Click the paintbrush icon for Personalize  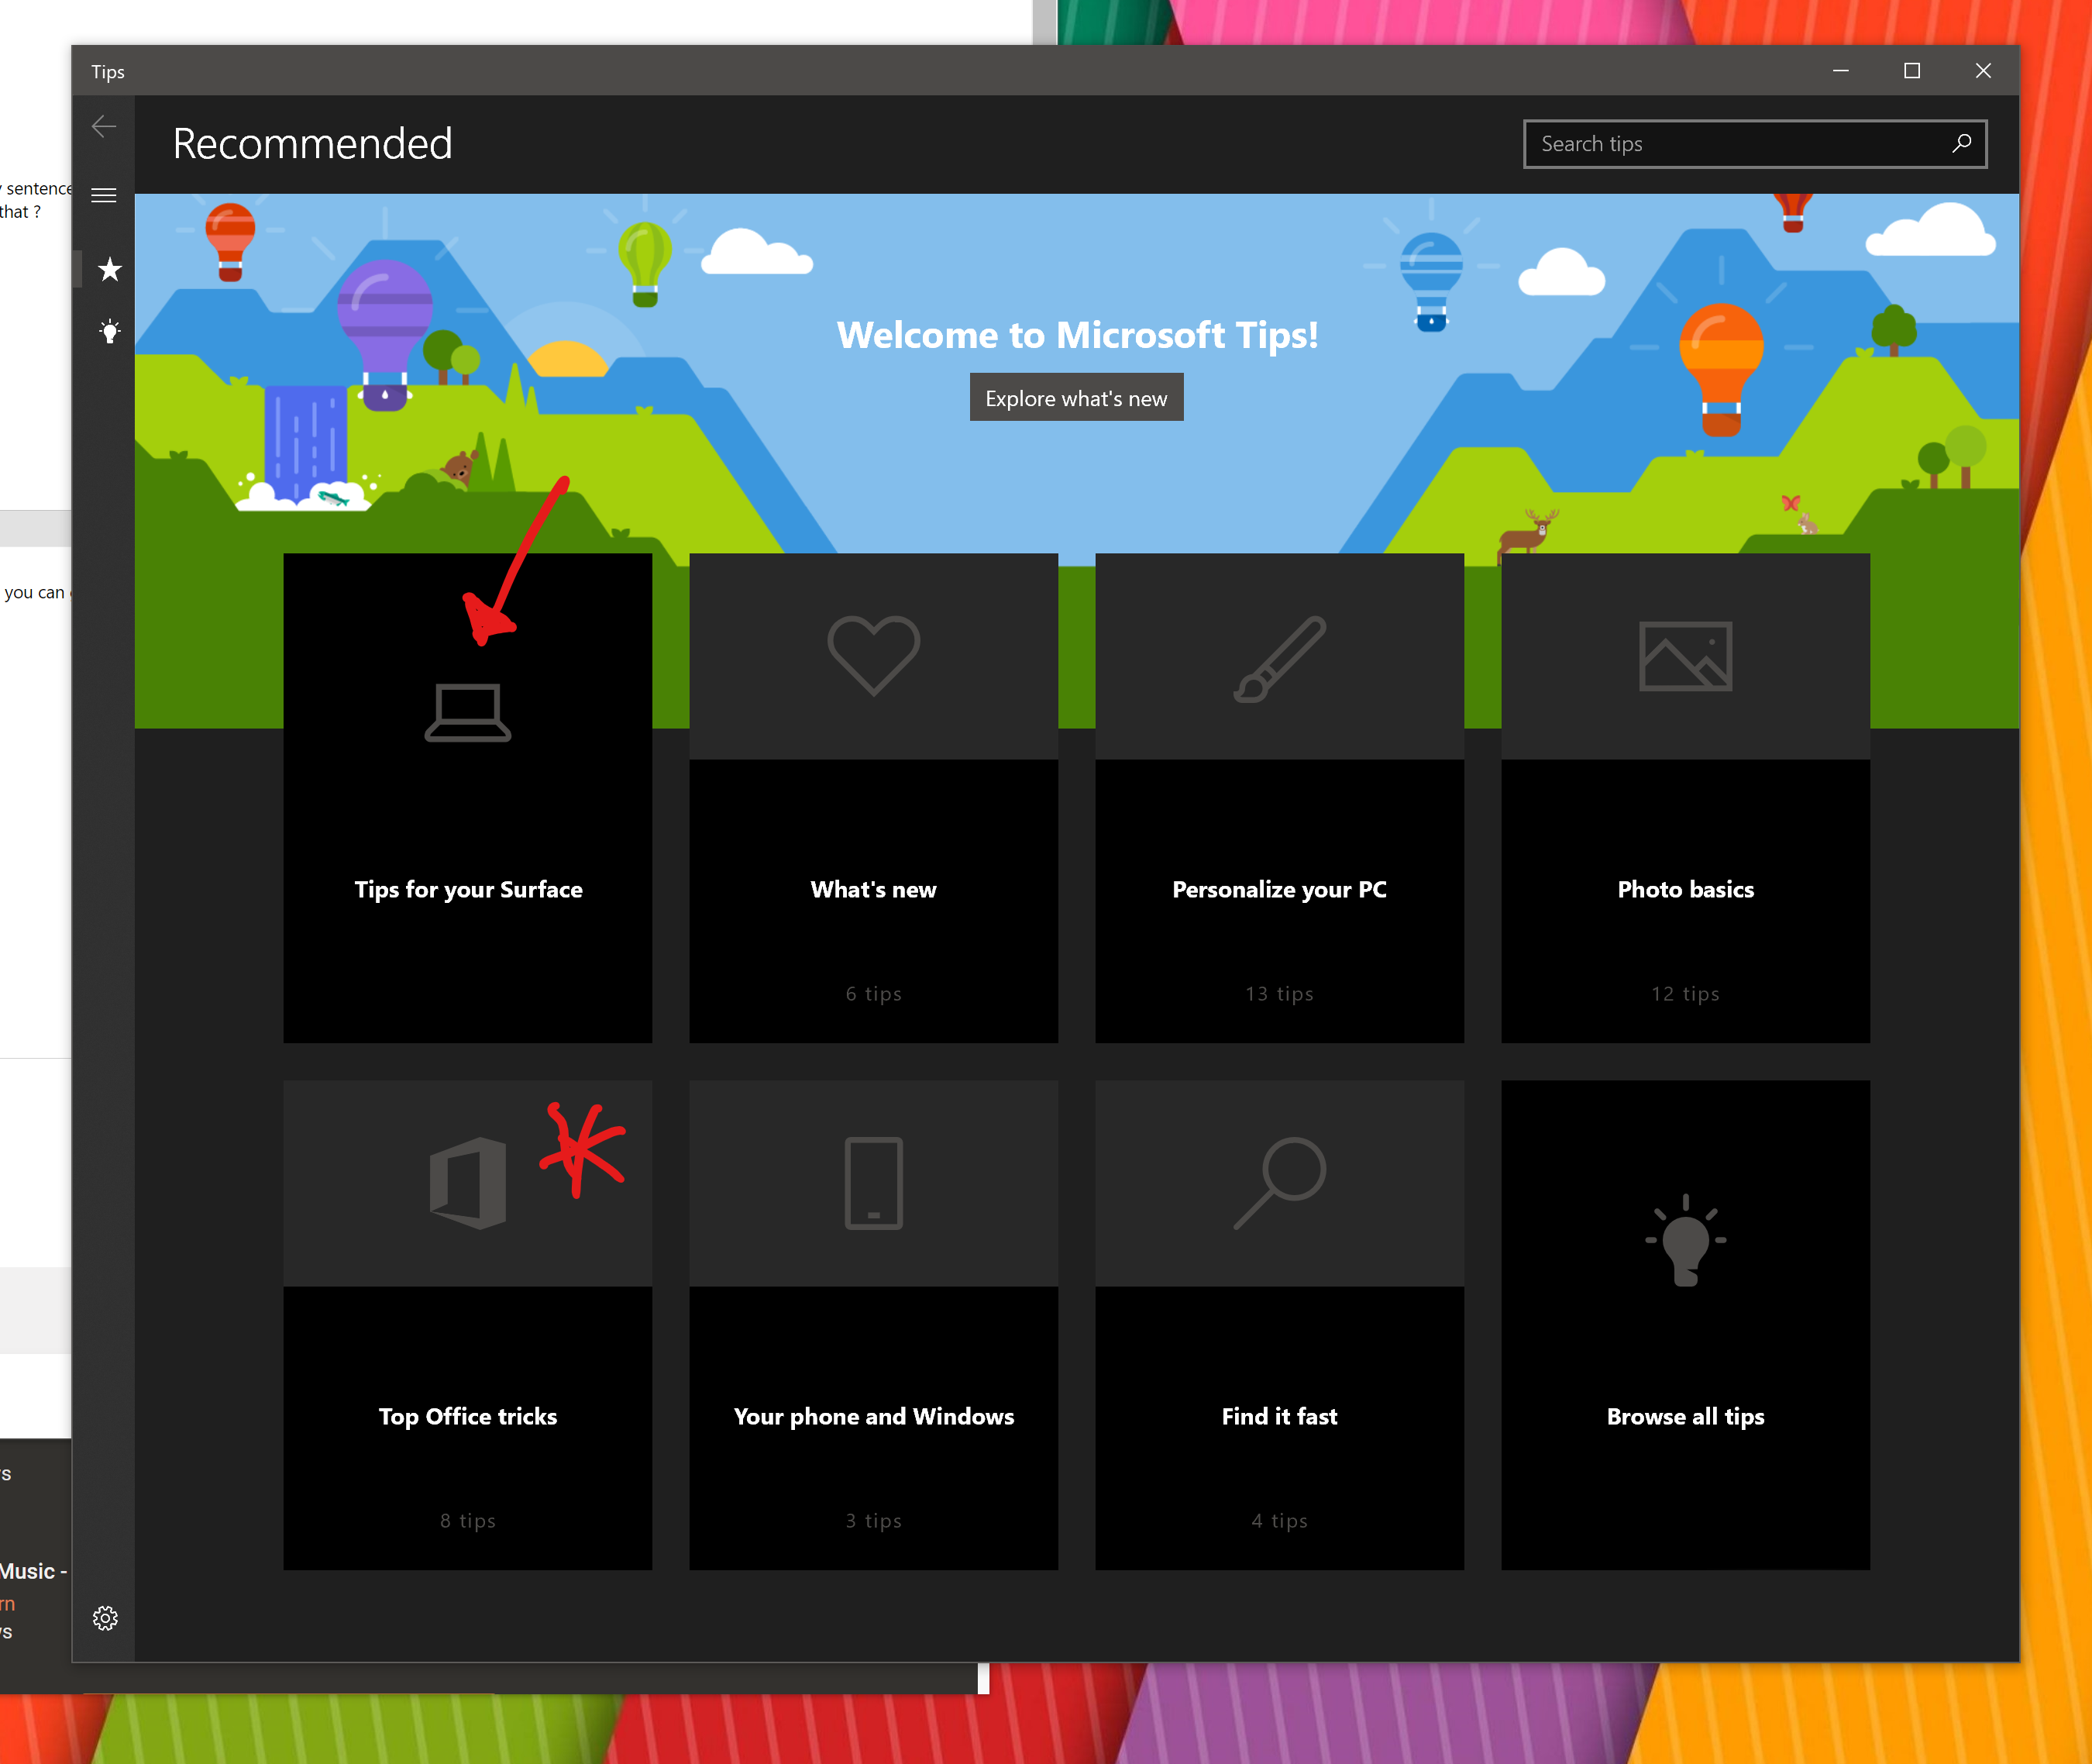(1279, 659)
